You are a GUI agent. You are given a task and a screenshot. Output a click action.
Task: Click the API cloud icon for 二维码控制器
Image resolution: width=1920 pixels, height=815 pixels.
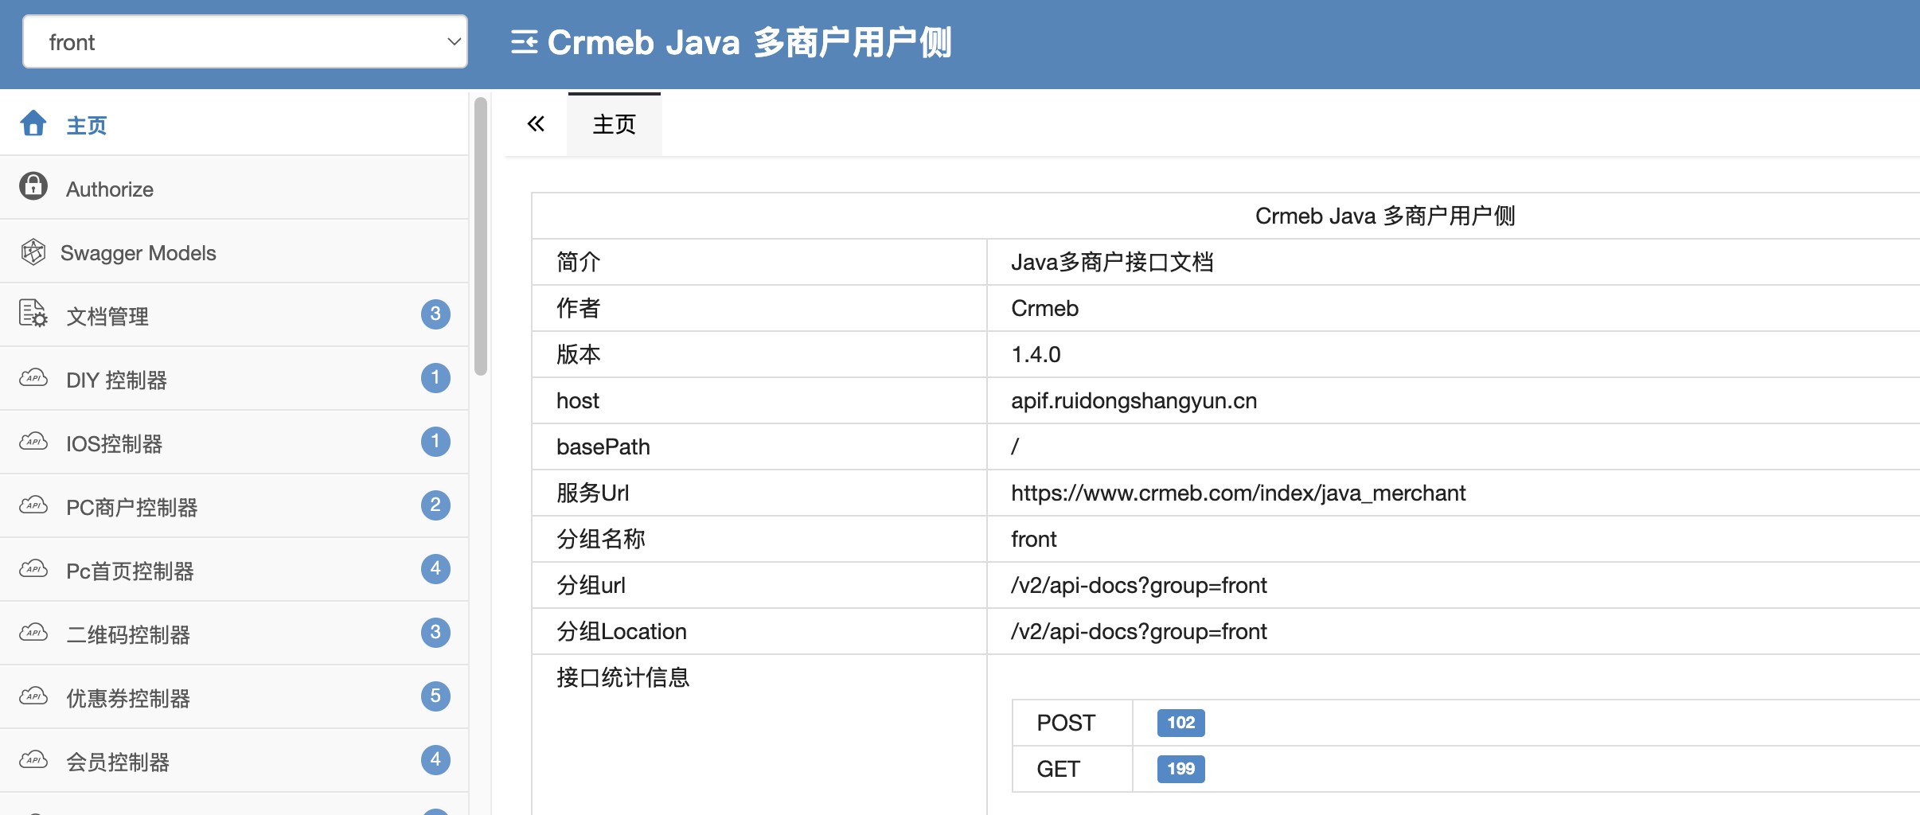click(x=33, y=632)
